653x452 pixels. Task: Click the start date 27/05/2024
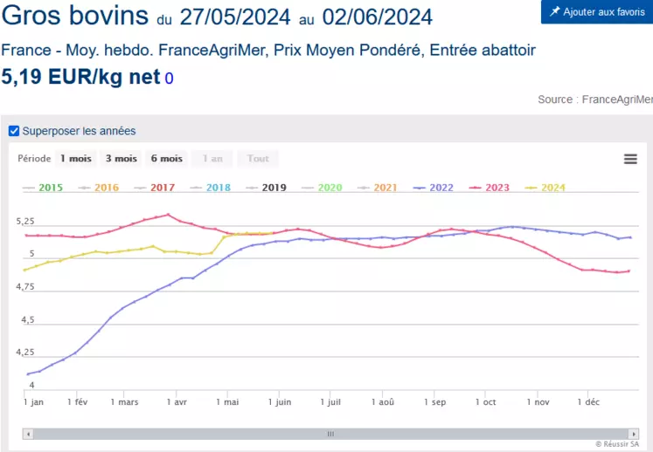(x=235, y=17)
